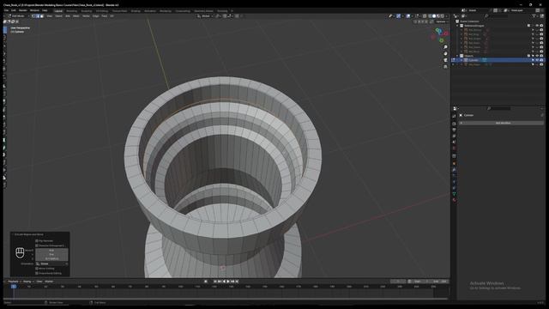
Task: Open the Global transform orientation dropdown
Action: (x=205, y=16)
